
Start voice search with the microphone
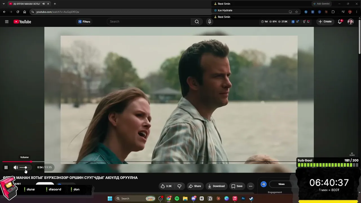coord(210,22)
